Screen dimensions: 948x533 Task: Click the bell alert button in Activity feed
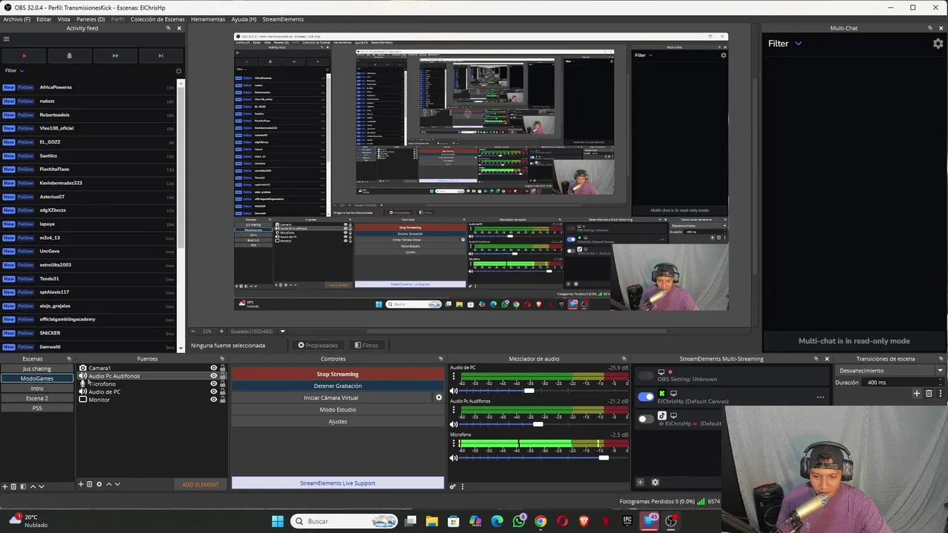coord(69,56)
